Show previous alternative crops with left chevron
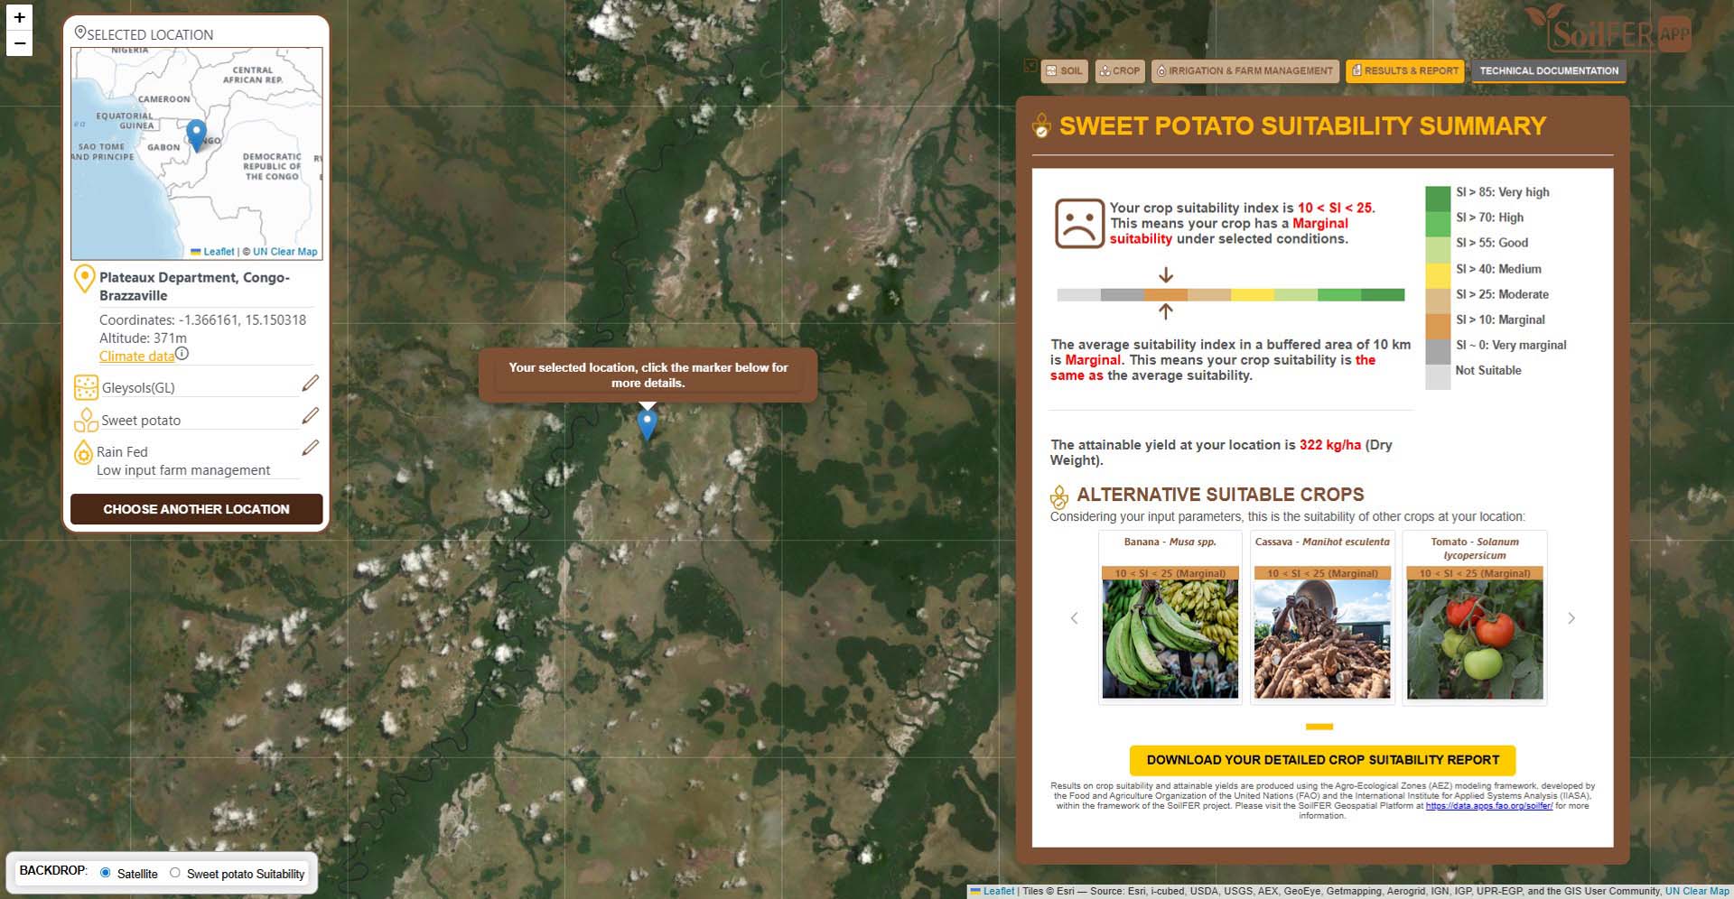 pyautogui.click(x=1074, y=618)
